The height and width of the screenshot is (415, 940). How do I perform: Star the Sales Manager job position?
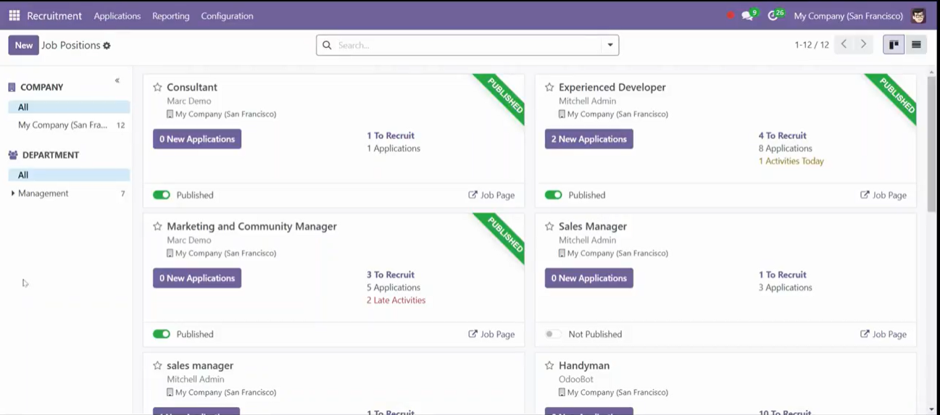[x=549, y=226]
